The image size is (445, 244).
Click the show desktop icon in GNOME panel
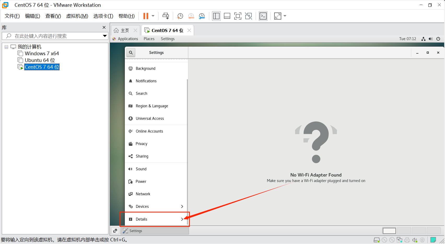click(x=115, y=231)
